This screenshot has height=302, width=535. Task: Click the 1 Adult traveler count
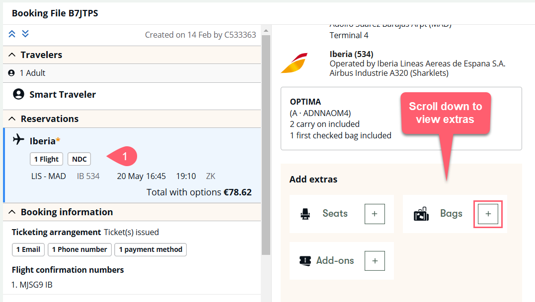pos(32,73)
